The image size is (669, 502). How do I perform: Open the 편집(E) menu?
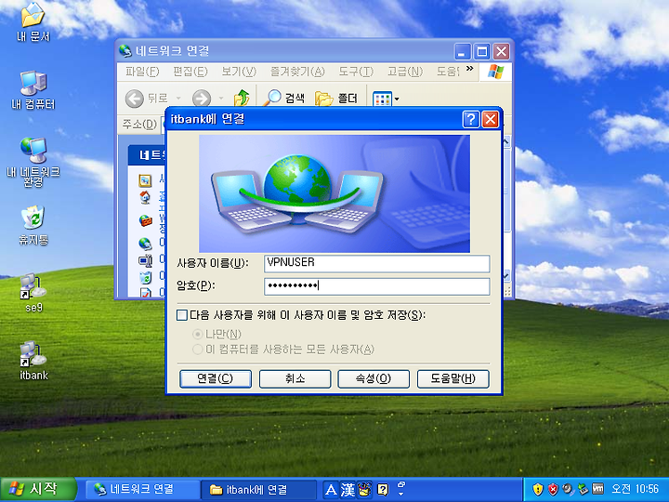point(190,72)
